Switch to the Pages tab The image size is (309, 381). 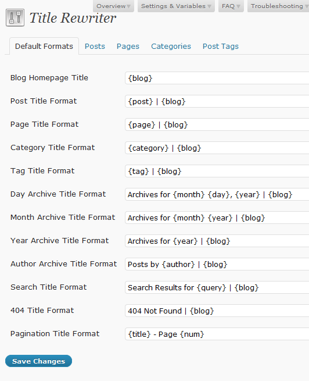tap(128, 46)
